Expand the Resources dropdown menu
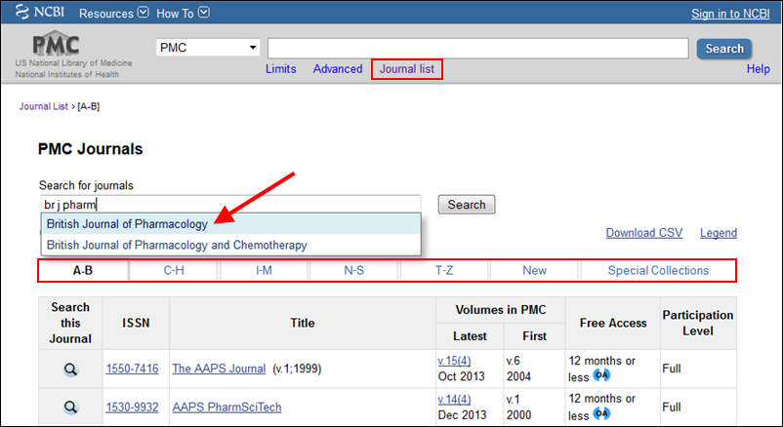Screen dimensions: 783x427 coord(114,13)
